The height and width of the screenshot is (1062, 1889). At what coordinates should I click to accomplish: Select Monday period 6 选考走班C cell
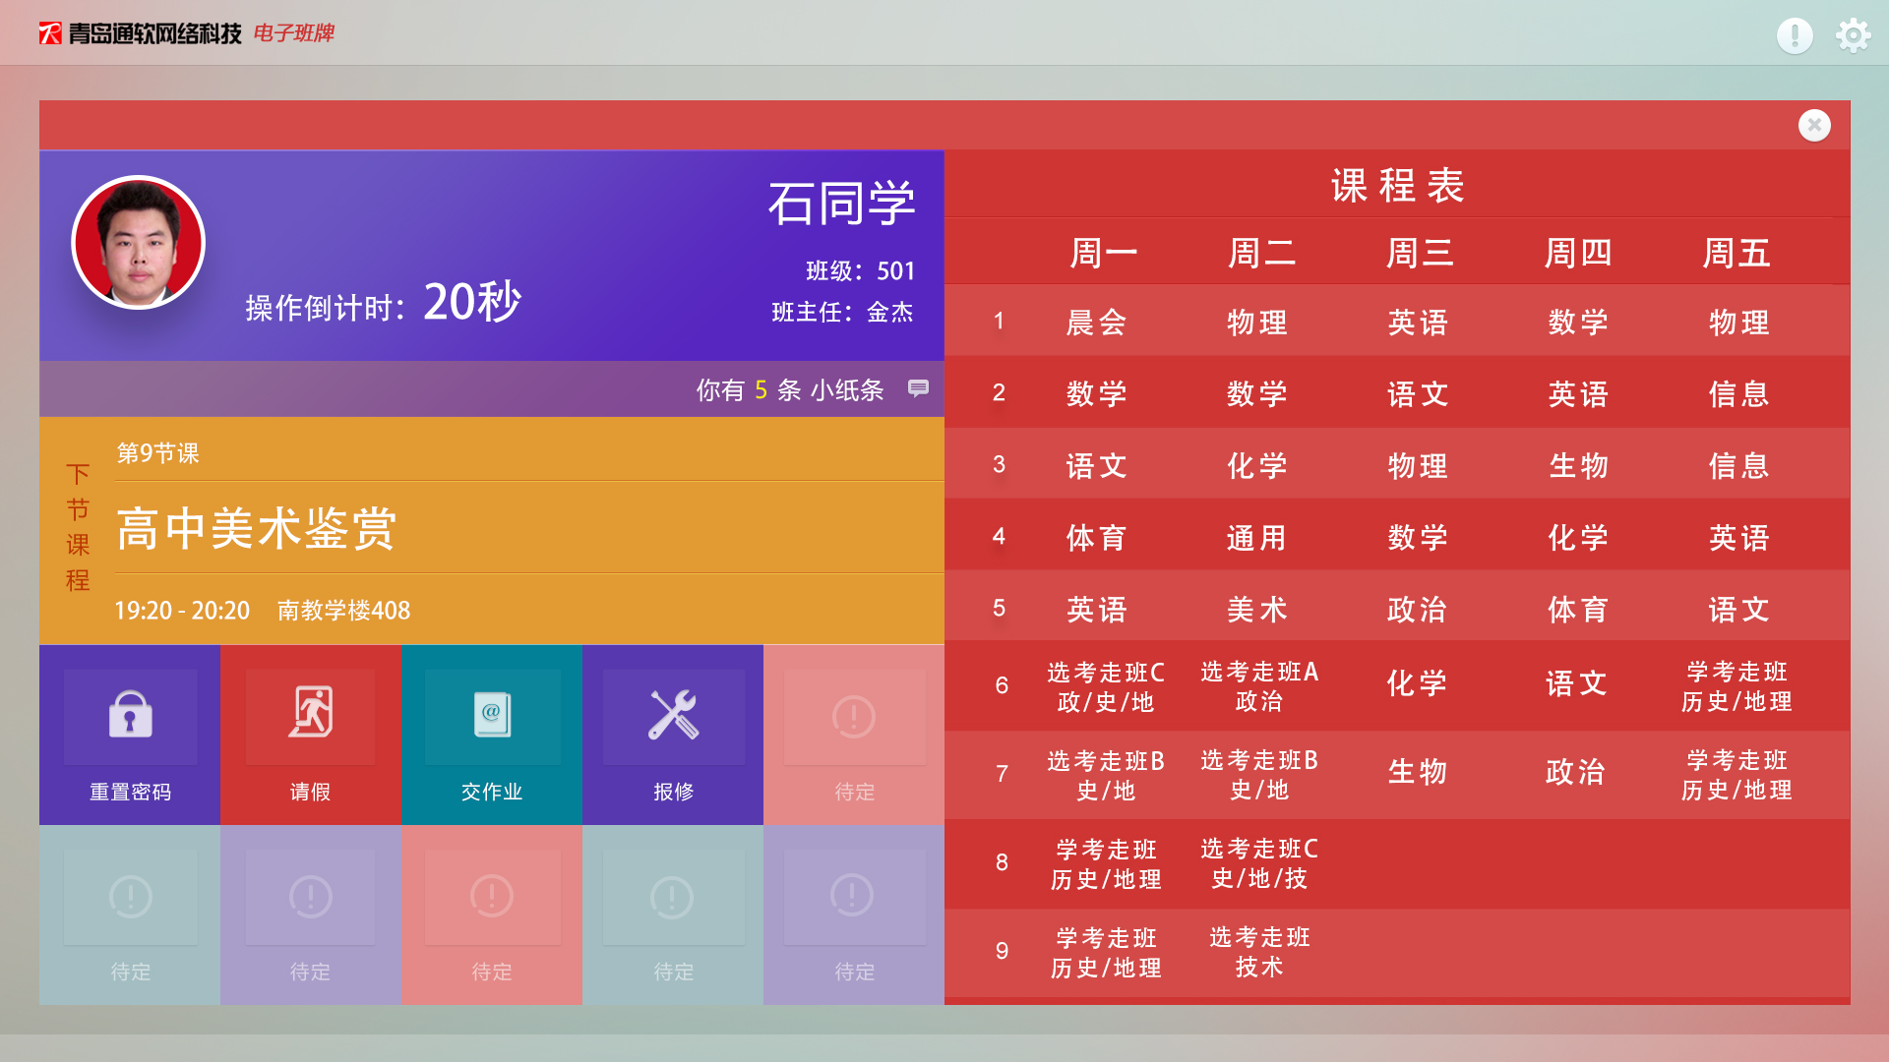[1105, 686]
